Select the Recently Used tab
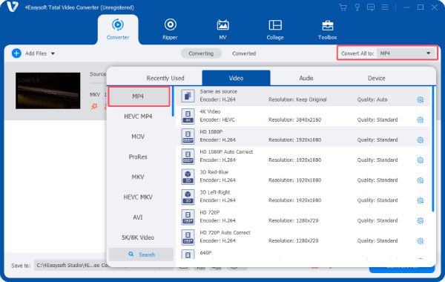Screen dimensions: 445x282 point(165,78)
